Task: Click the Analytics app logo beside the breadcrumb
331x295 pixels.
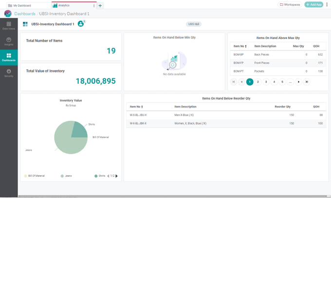Action: coord(8,14)
